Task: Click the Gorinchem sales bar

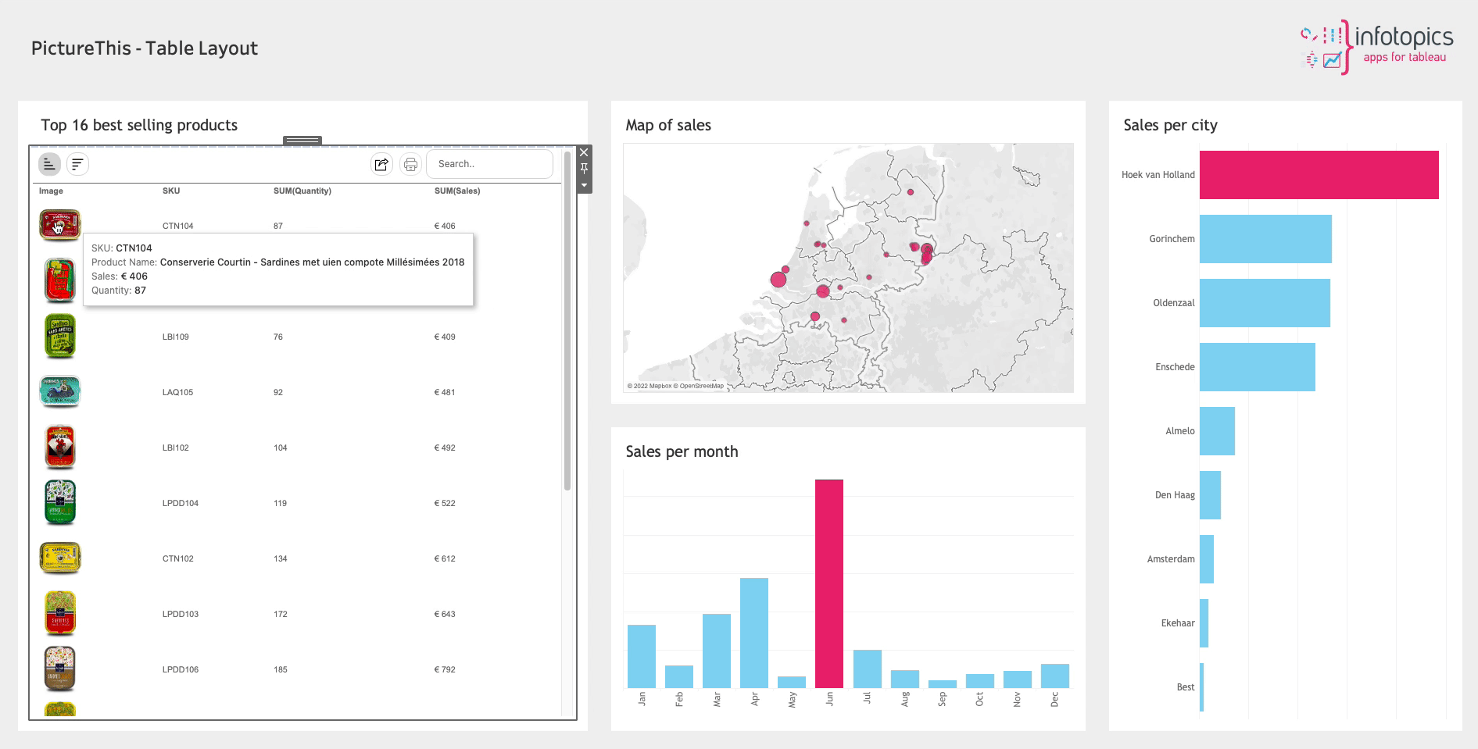Action: coord(1265,239)
